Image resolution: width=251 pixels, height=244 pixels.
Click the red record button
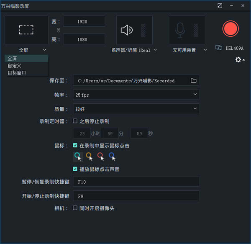[x=230, y=28]
